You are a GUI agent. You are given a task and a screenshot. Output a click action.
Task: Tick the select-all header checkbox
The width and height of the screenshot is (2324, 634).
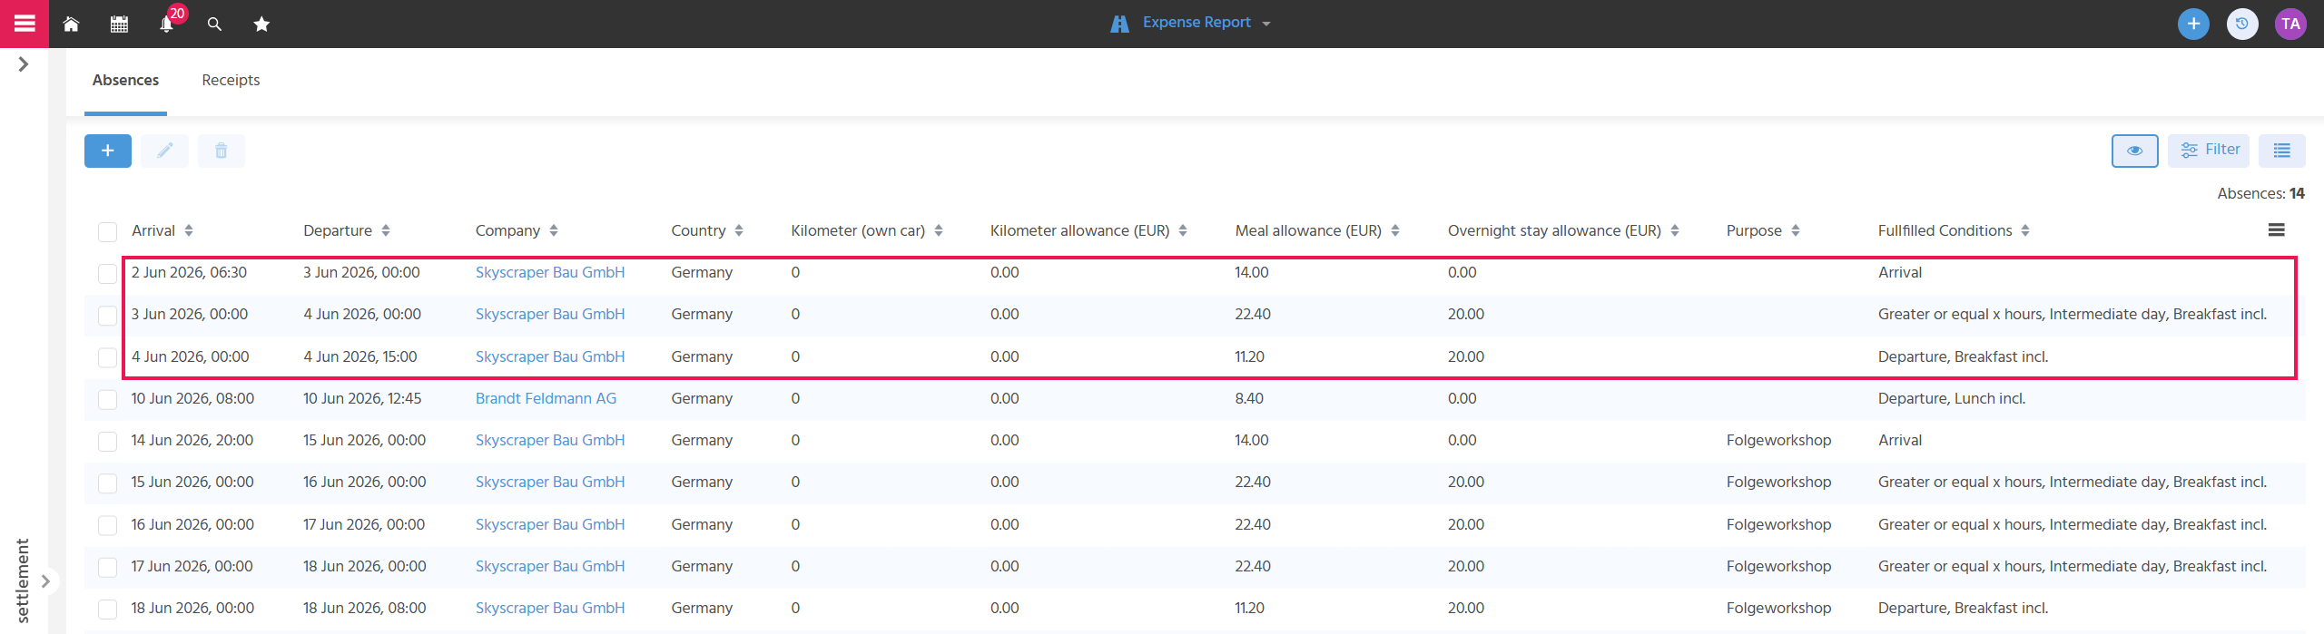click(107, 231)
